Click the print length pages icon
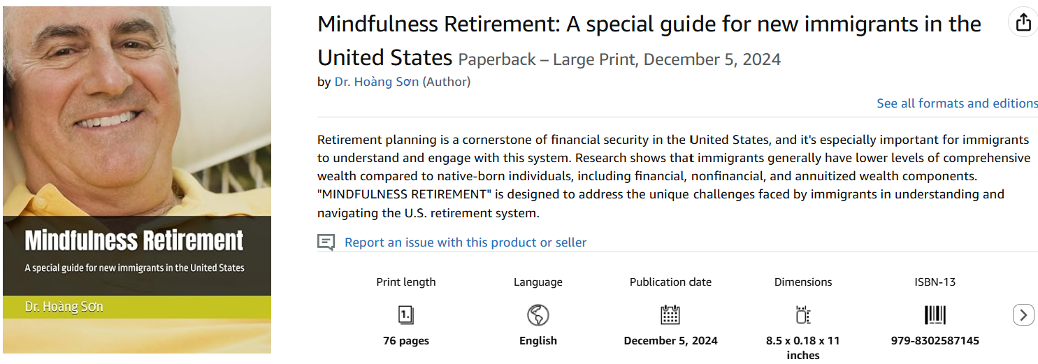 pos(405,315)
